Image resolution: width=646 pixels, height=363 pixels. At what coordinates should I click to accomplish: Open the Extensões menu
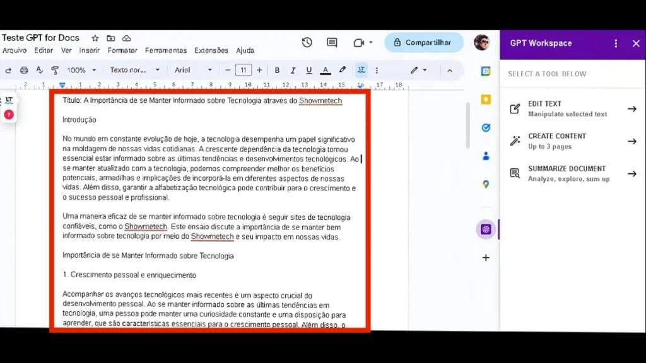coord(211,50)
